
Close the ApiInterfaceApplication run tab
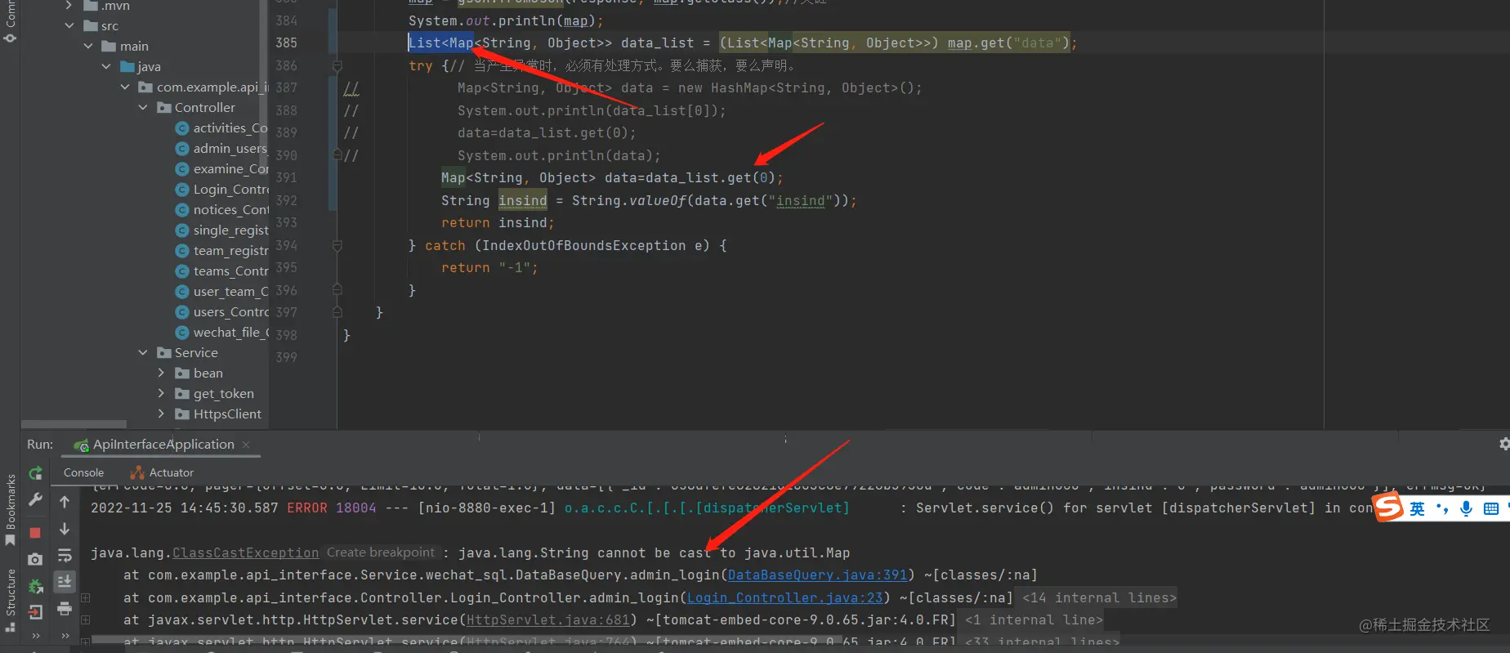pyautogui.click(x=246, y=445)
